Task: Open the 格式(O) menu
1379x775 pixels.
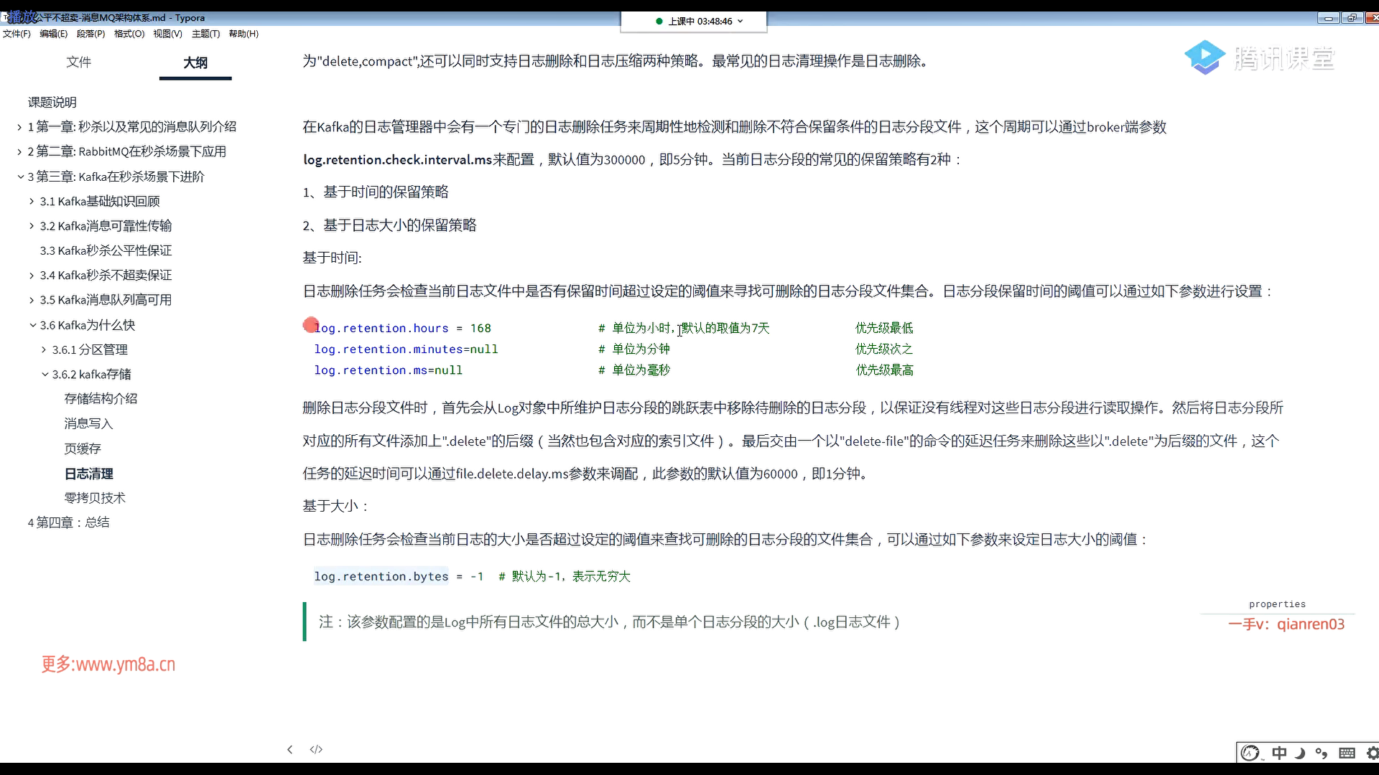Action: [x=129, y=34]
